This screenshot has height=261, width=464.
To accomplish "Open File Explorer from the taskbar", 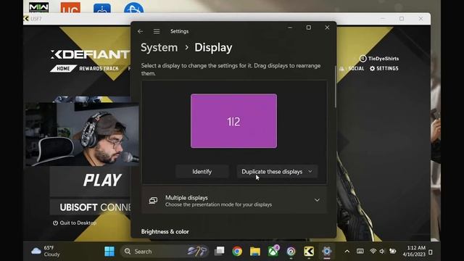I will click(254, 252).
